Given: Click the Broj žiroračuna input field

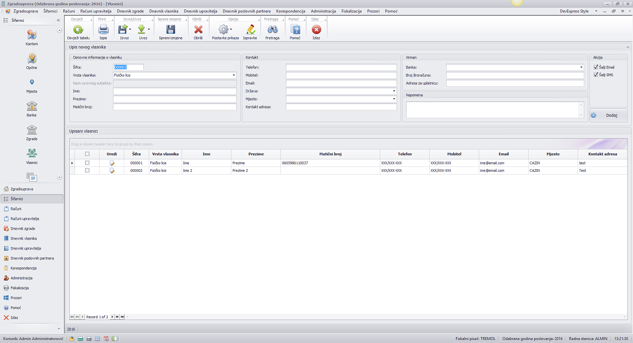Looking at the screenshot, I should coord(515,75).
